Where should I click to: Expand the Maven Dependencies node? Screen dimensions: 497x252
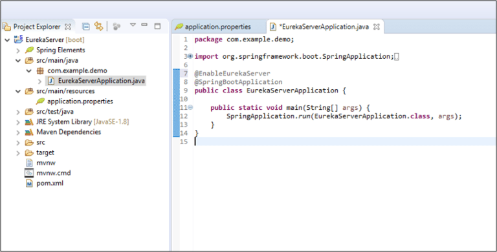tap(18, 132)
